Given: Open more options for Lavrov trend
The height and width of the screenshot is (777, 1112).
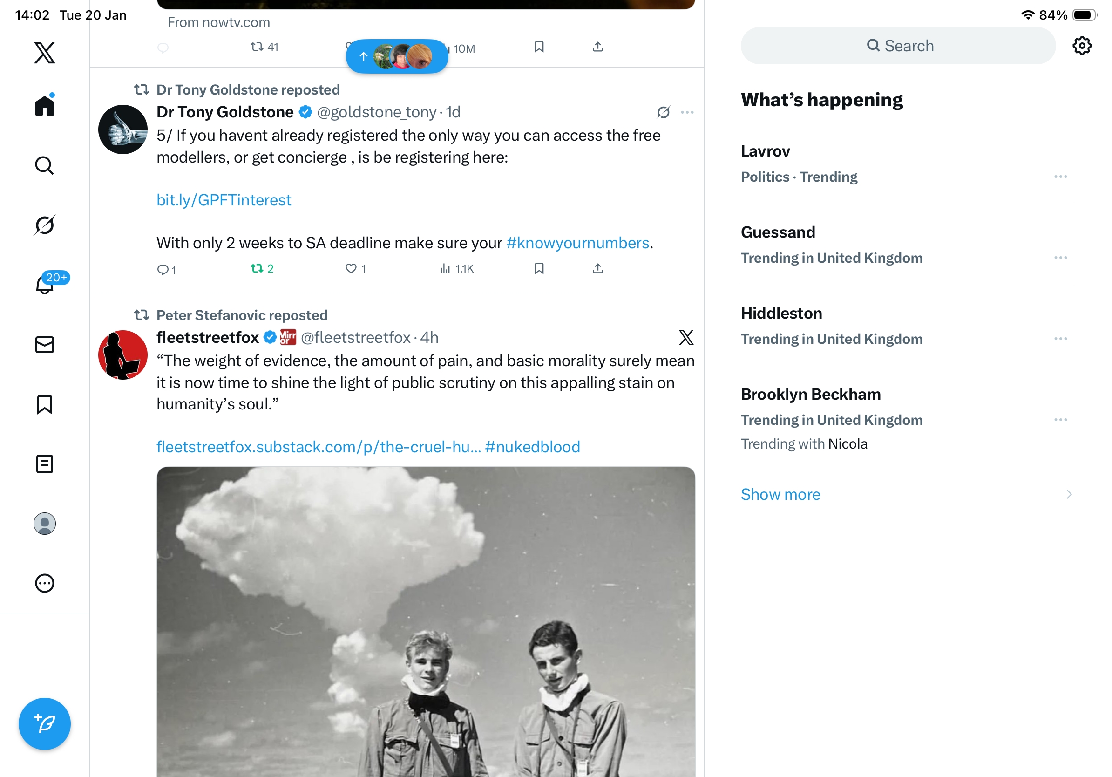Looking at the screenshot, I should tap(1060, 177).
